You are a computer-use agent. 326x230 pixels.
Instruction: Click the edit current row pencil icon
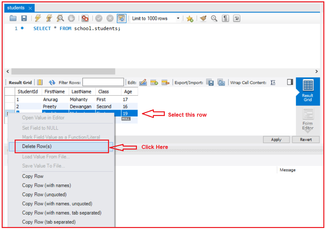click(143, 82)
